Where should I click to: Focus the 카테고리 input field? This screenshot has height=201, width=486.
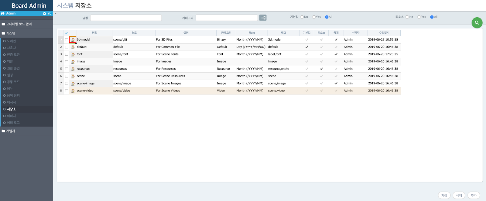click(227, 18)
